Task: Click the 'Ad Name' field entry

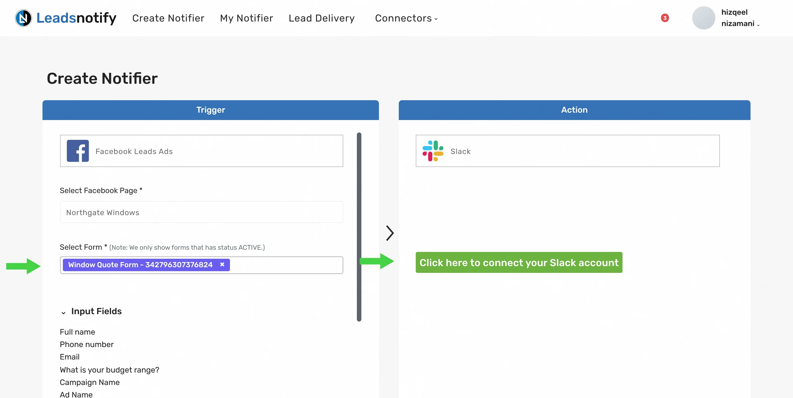Action: pos(76,394)
